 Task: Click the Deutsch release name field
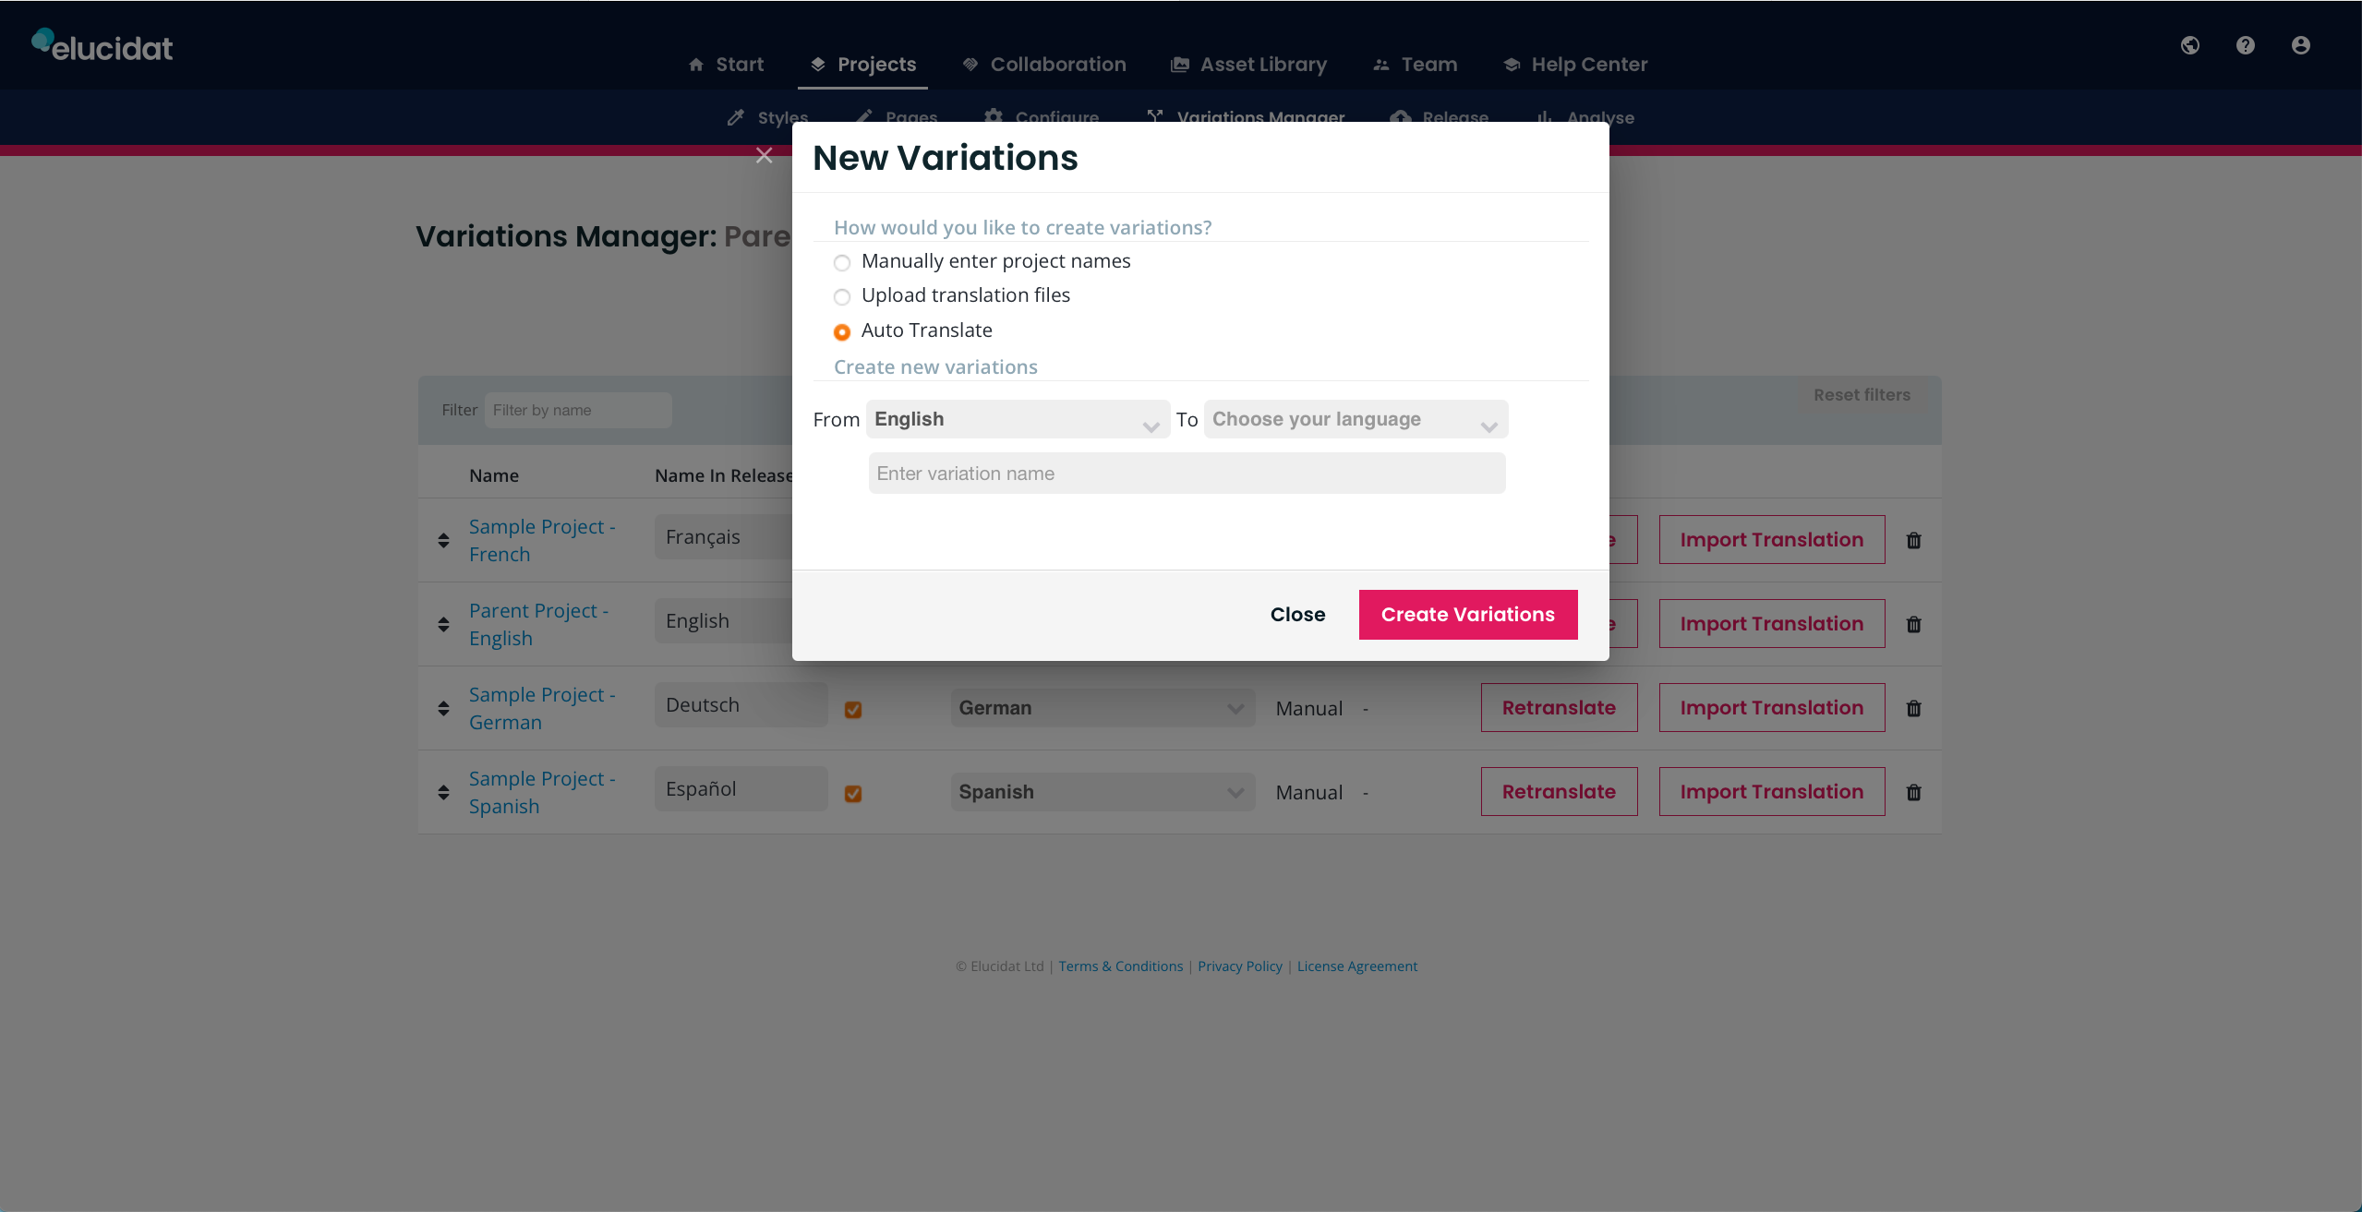click(x=741, y=705)
